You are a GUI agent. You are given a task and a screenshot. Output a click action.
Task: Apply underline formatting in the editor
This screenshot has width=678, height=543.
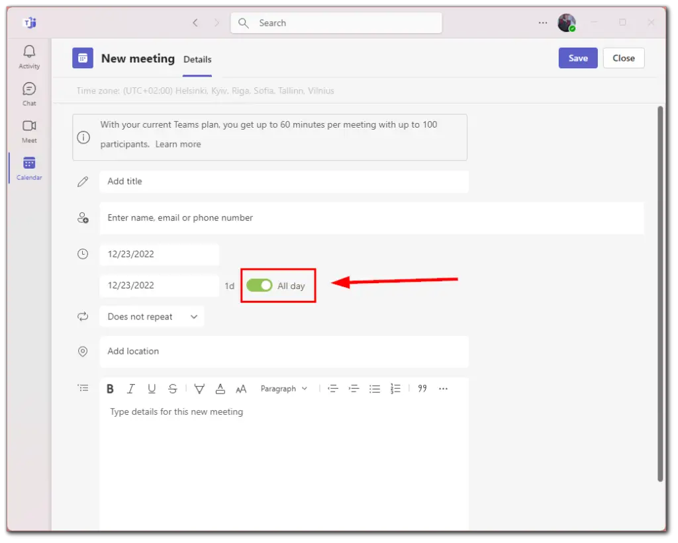coord(151,388)
